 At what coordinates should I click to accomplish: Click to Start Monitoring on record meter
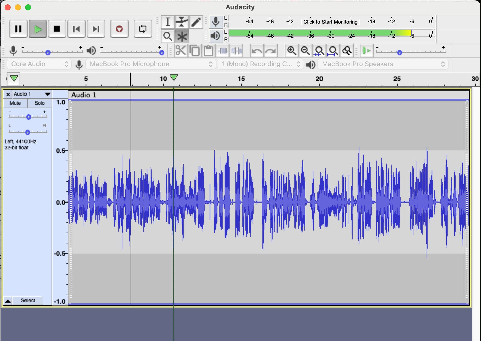[330, 22]
